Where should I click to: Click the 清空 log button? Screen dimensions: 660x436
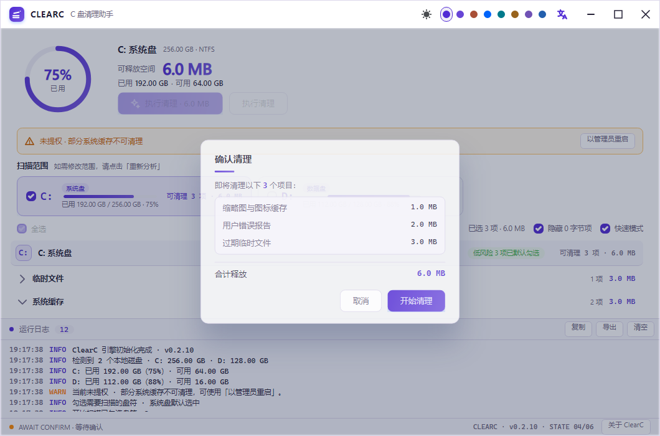pos(641,328)
